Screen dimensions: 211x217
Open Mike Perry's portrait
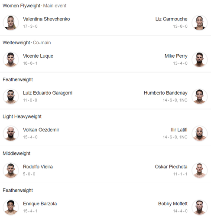click(199, 59)
